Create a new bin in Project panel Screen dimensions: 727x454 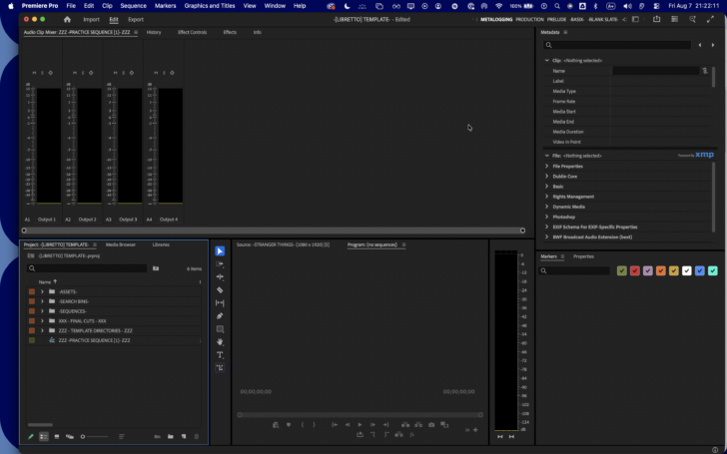tap(171, 436)
